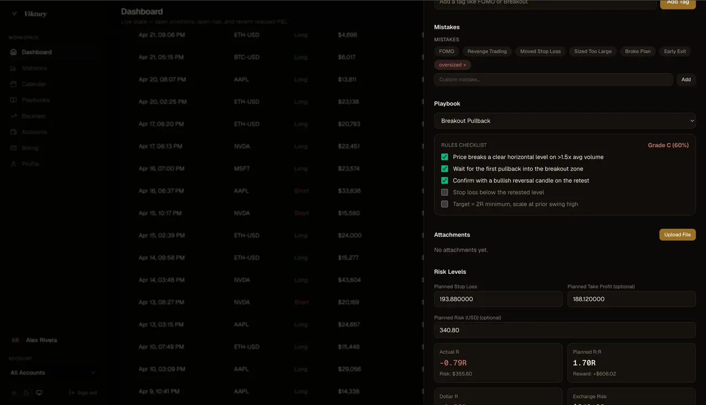Click the '$43,604' value in Dashboard table

pyautogui.click(x=350, y=280)
